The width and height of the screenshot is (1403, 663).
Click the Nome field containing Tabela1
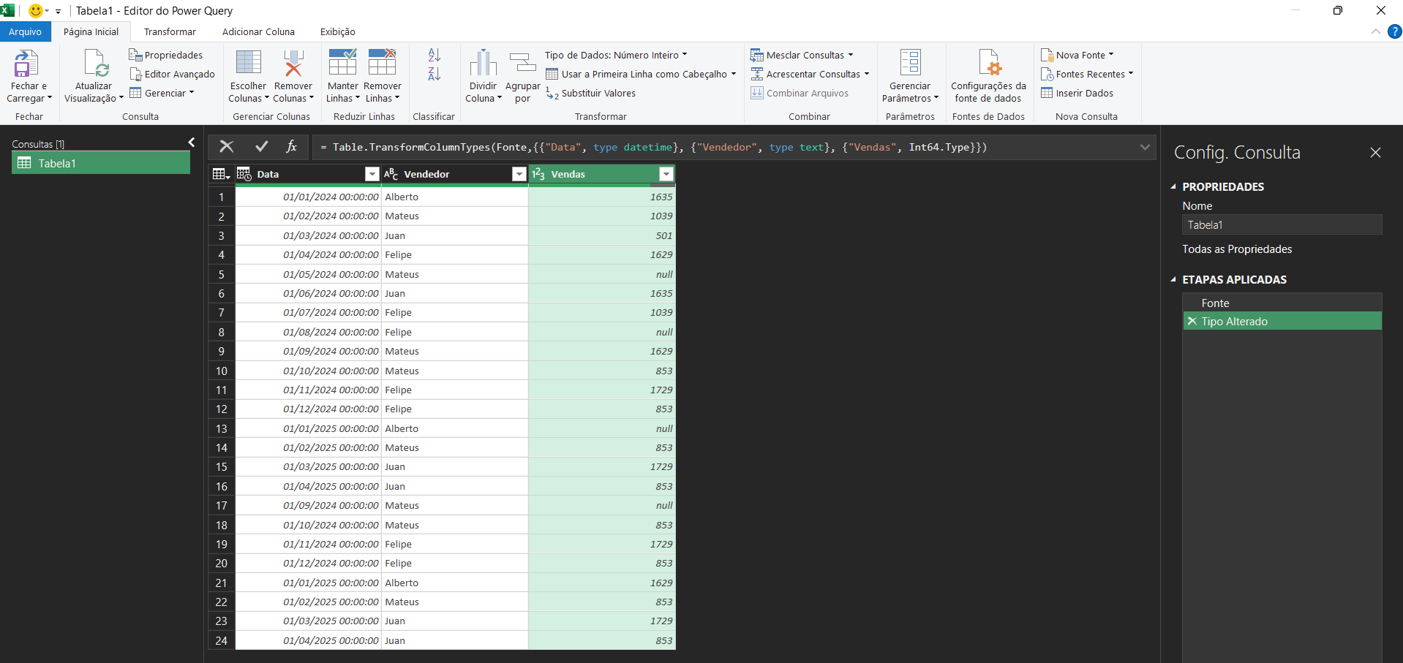coord(1282,224)
